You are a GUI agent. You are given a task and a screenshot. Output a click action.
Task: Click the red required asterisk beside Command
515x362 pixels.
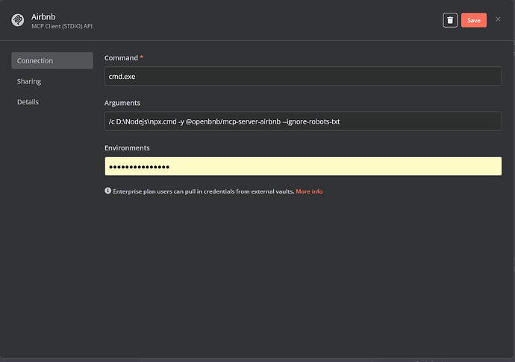coord(142,57)
